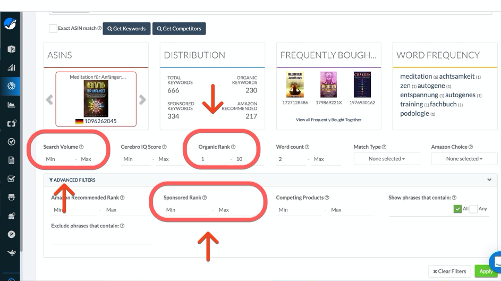
Task: Uncheck the All phrases checkbox
Action: pos(457,209)
